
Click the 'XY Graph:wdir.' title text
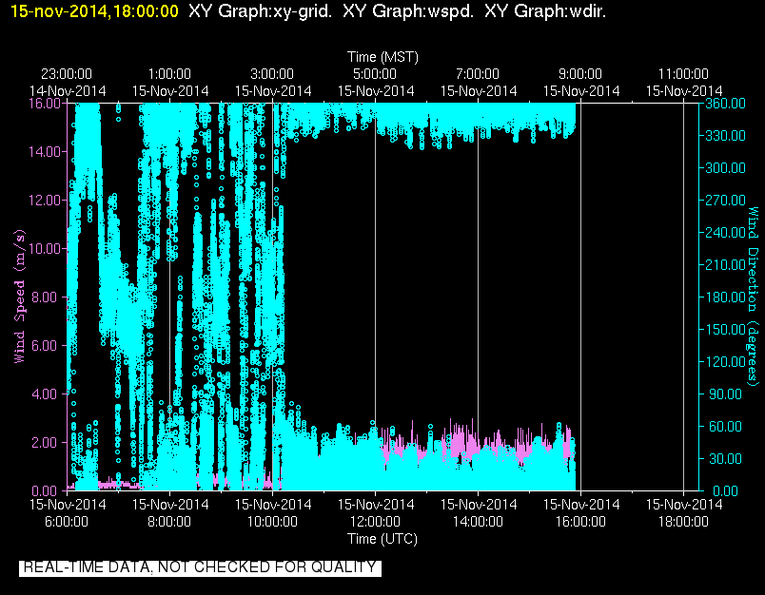[x=545, y=11]
